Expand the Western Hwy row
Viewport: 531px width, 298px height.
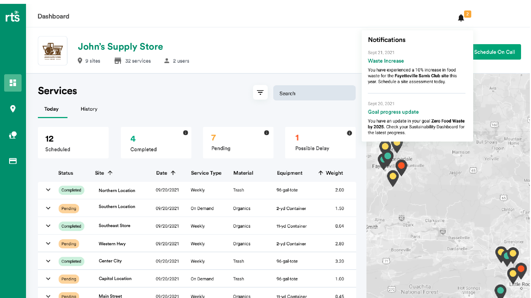point(48,243)
